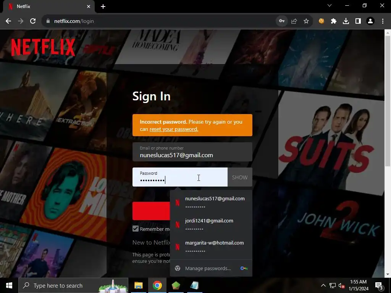Open Manage passwords option

pyautogui.click(x=211, y=268)
